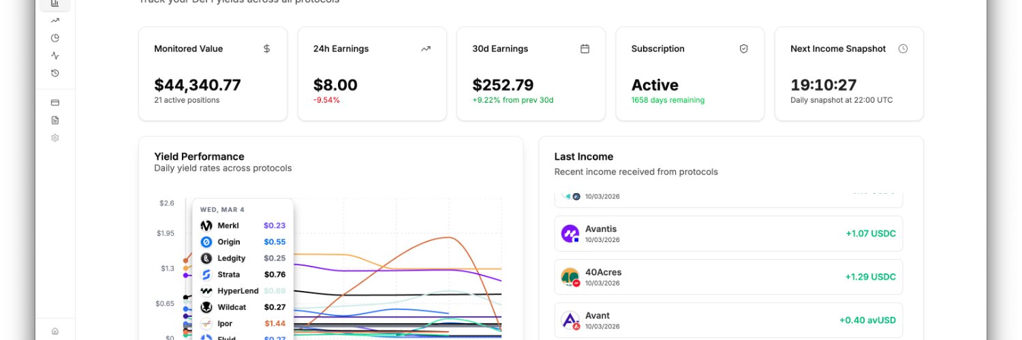This screenshot has width=1022, height=340.
Task: Click the 40Acres protocol logo
Action: (570, 277)
